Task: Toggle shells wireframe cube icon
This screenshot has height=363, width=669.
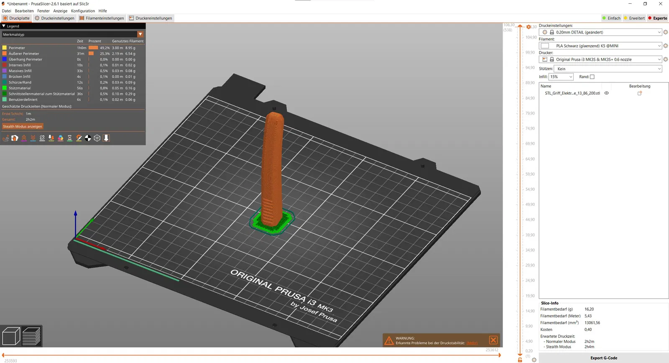Action: coord(97,138)
